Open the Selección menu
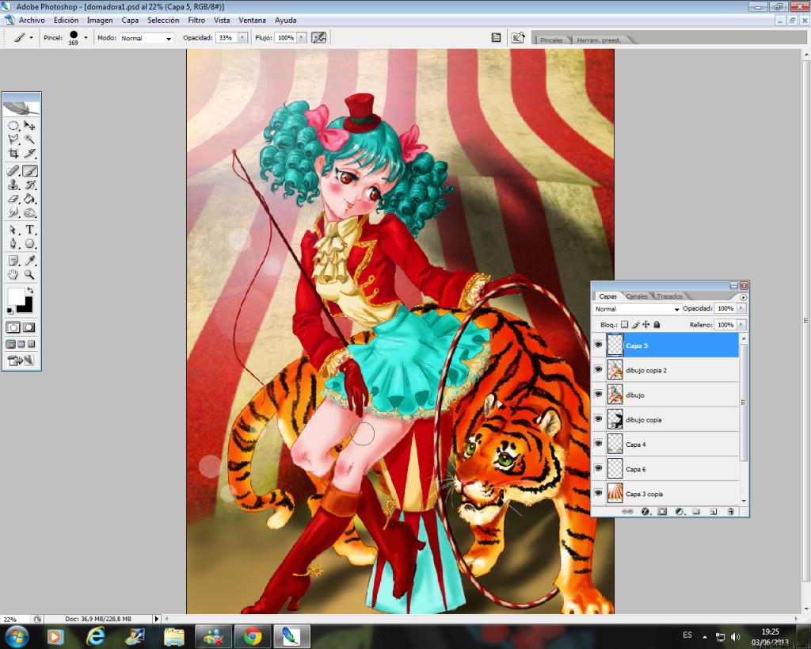The image size is (811, 649). [163, 20]
